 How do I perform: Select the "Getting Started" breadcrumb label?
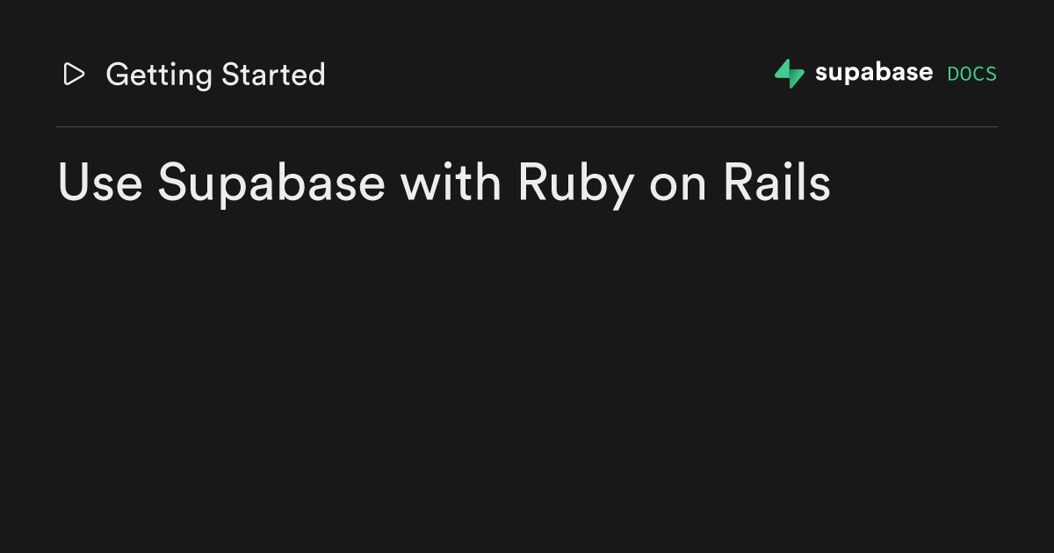(215, 75)
